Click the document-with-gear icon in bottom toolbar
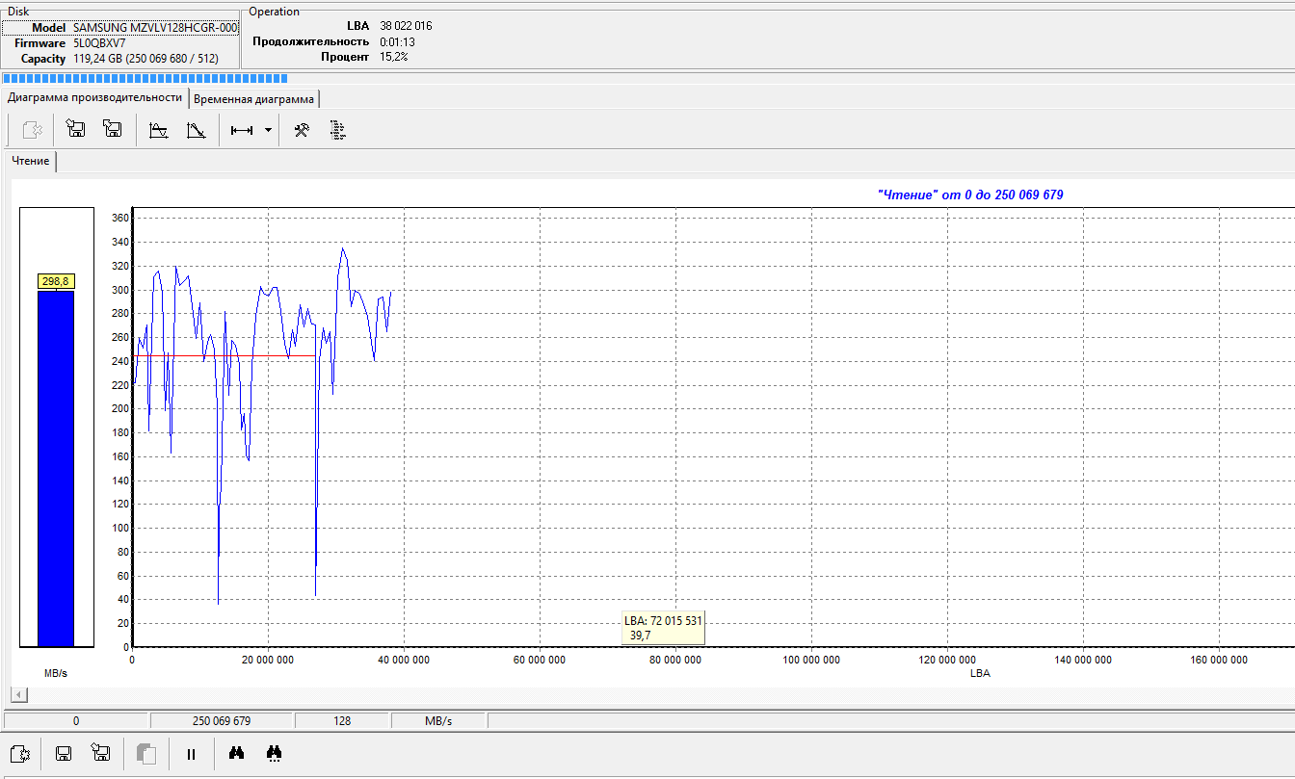 tap(20, 753)
